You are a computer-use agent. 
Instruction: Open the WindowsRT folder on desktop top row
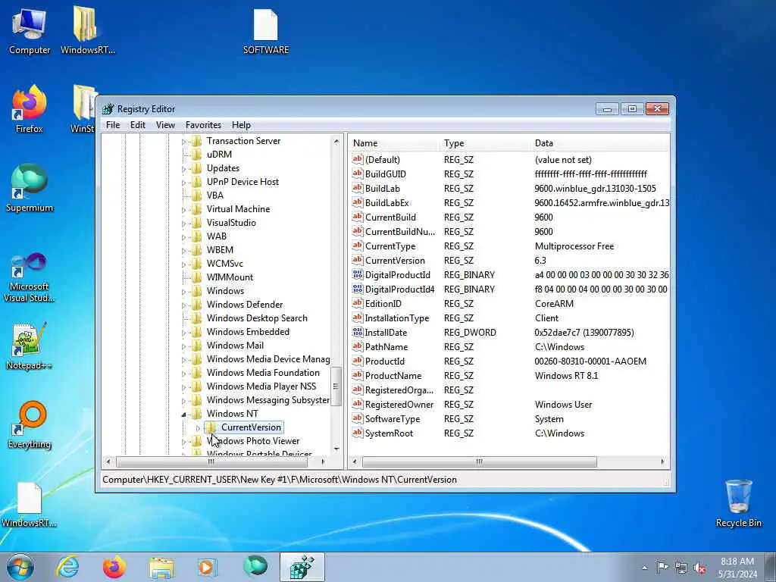pyautogui.click(x=88, y=30)
